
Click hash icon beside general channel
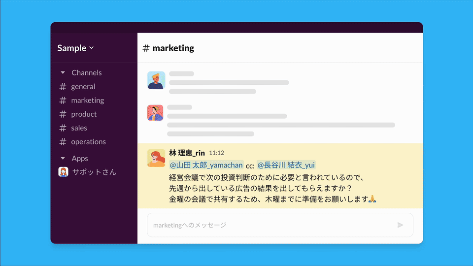(x=63, y=87)
